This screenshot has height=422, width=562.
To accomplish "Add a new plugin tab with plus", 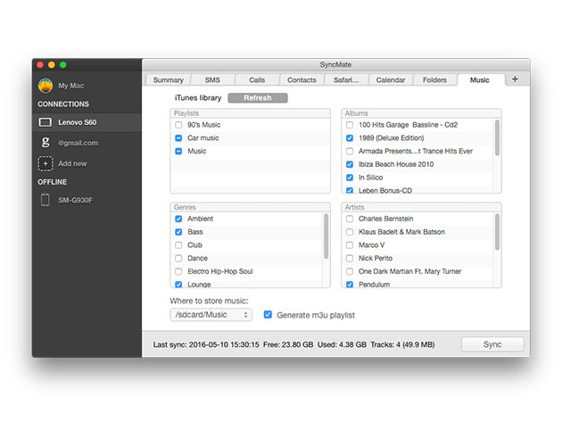I will pos(515,79).
